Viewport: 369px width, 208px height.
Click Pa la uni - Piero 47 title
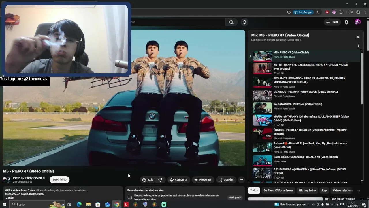pos(310,145)
